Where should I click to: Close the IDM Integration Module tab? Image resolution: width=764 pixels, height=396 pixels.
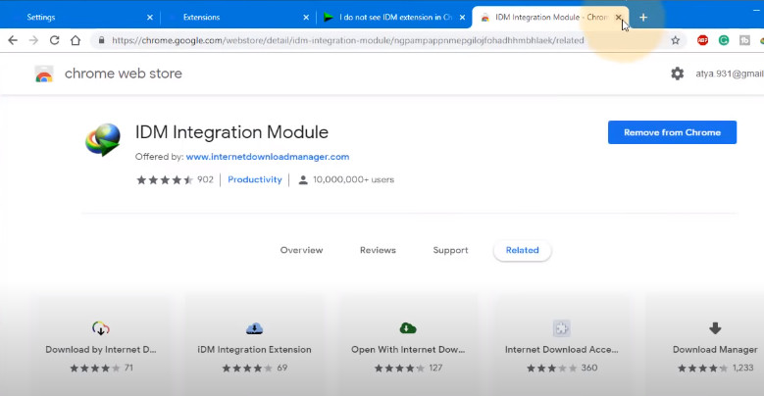[618, 17]
